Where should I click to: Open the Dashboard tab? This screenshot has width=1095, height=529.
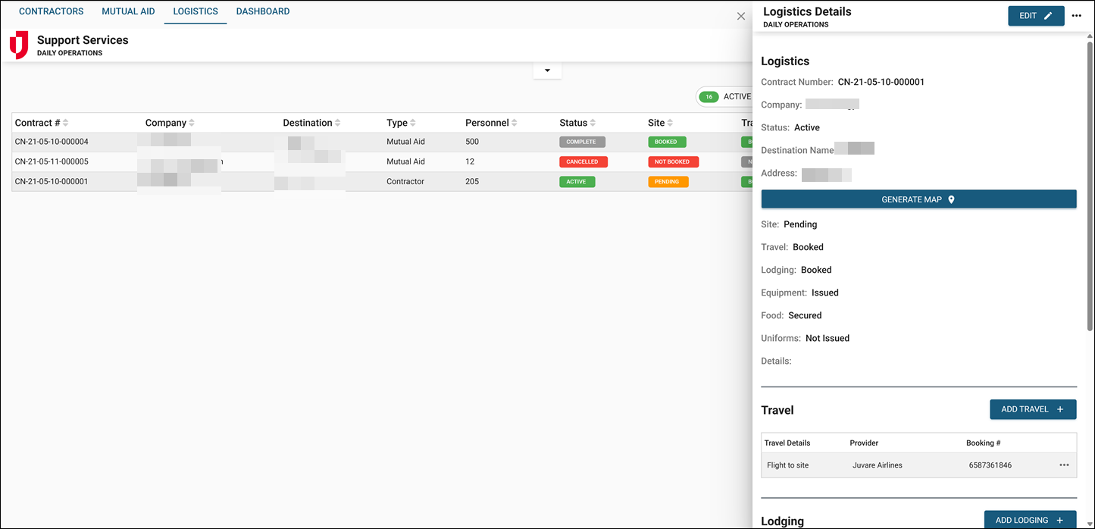click(263, 11)
